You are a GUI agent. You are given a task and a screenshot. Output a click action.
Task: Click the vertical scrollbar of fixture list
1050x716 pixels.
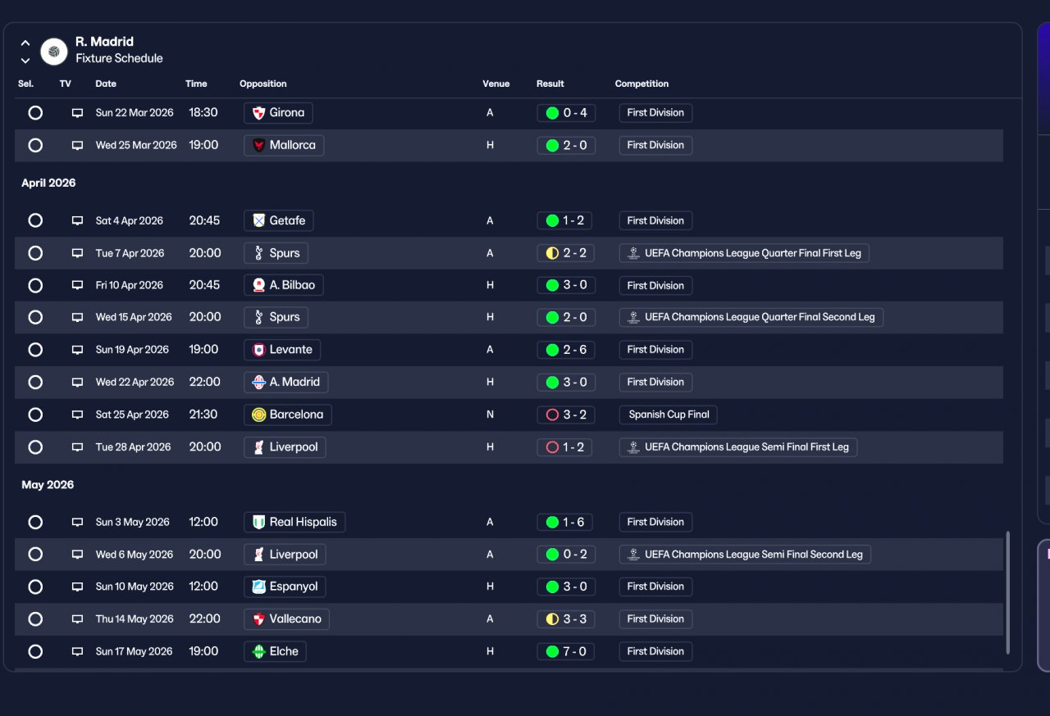tap(1008, 592)
